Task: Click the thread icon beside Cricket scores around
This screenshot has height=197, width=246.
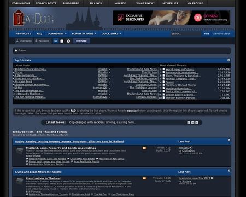Action: click(x=163, y=95)
